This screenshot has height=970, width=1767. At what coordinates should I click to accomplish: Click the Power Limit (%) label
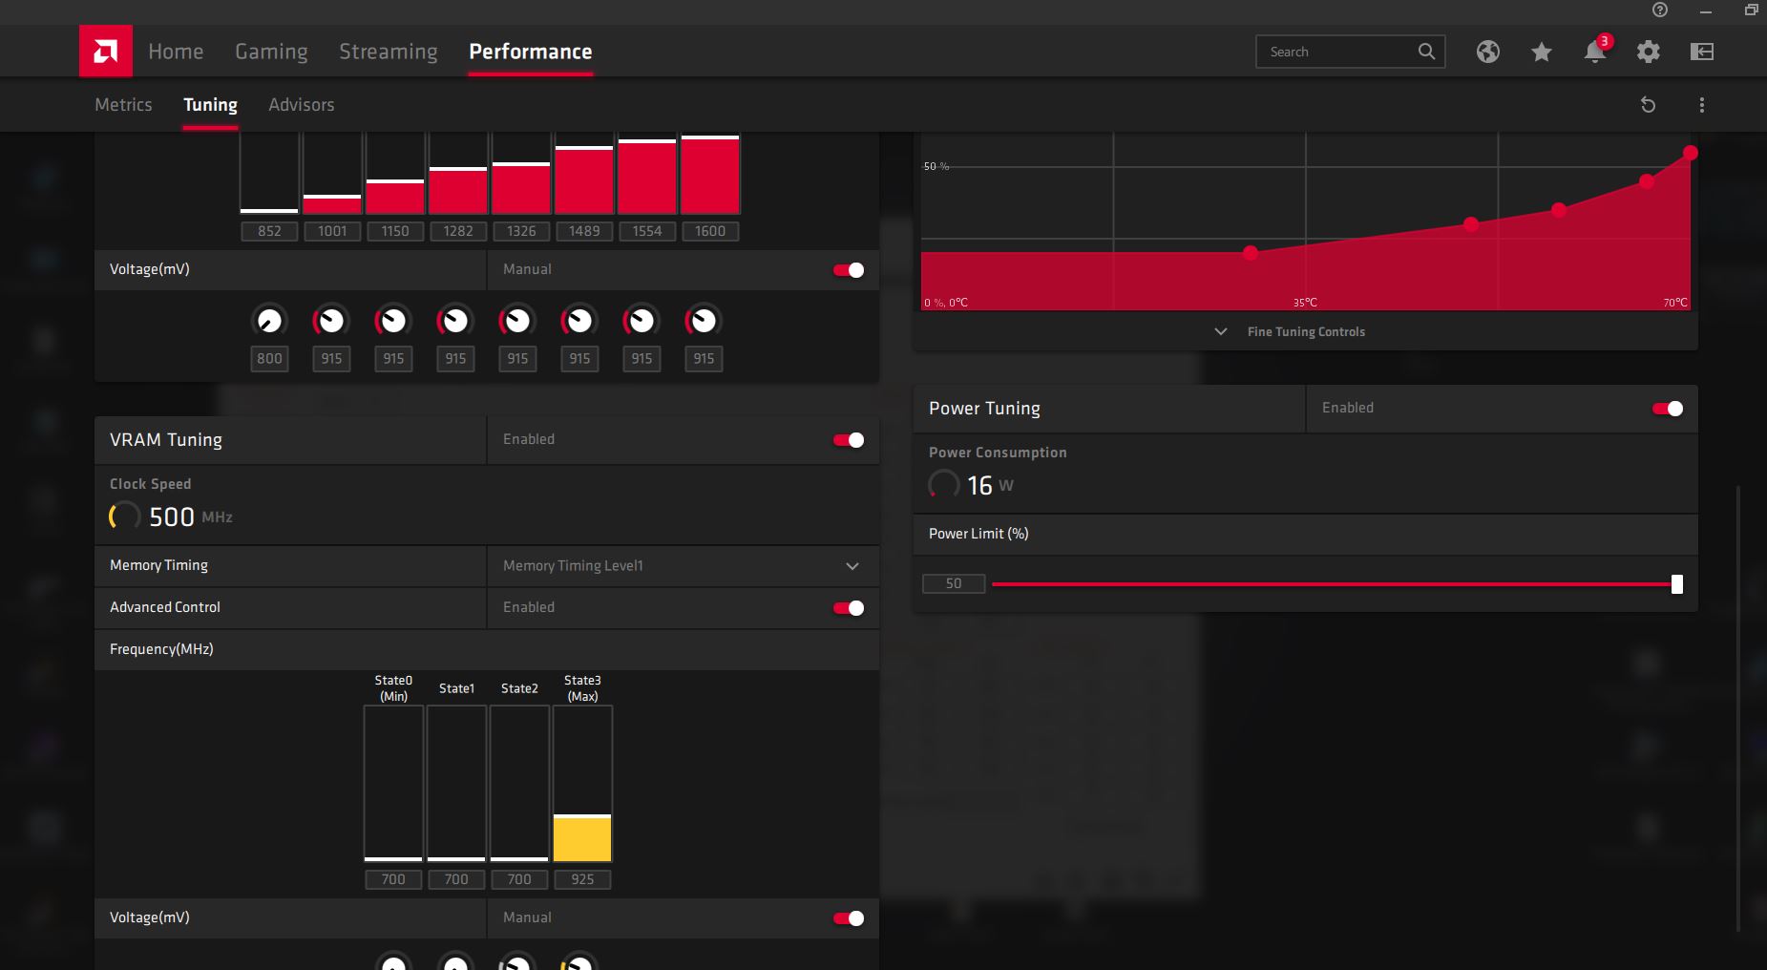click(978, 534)
